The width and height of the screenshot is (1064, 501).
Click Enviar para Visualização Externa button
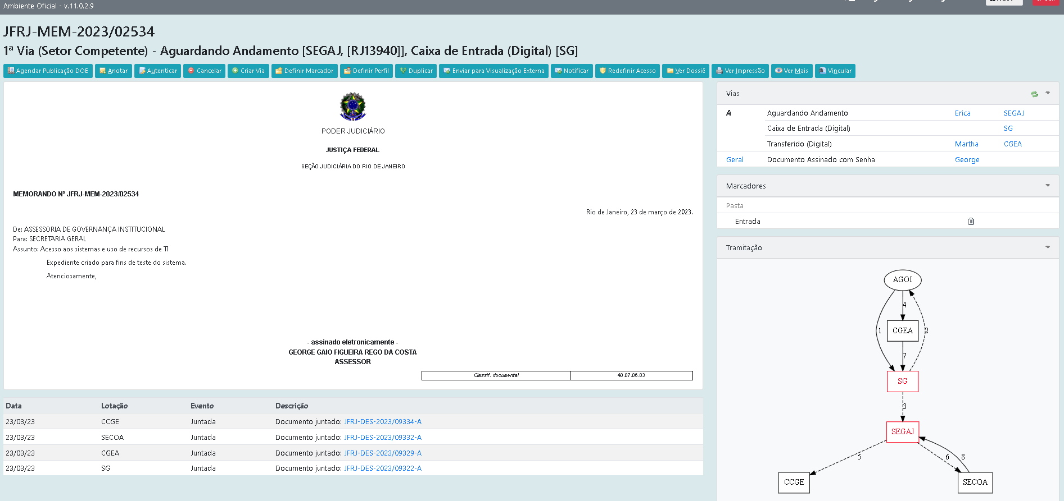[493, 71]
